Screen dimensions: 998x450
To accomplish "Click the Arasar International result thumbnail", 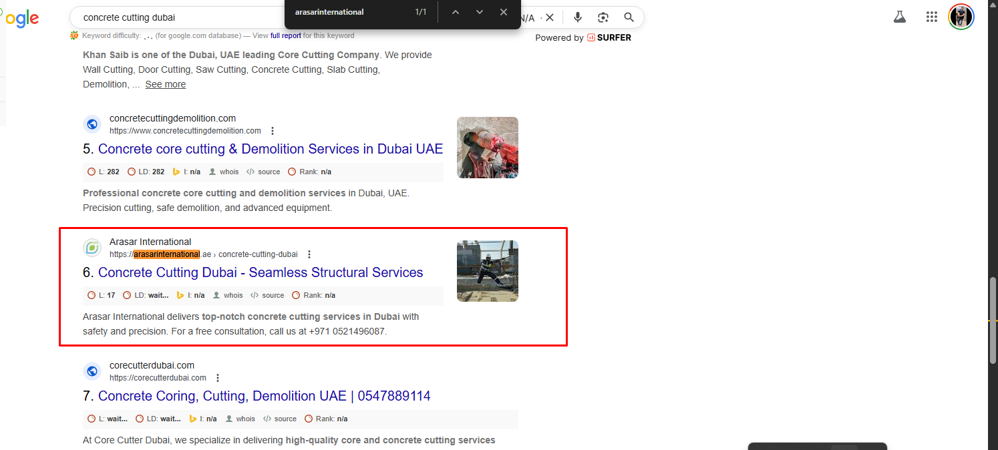I will 487,271.
